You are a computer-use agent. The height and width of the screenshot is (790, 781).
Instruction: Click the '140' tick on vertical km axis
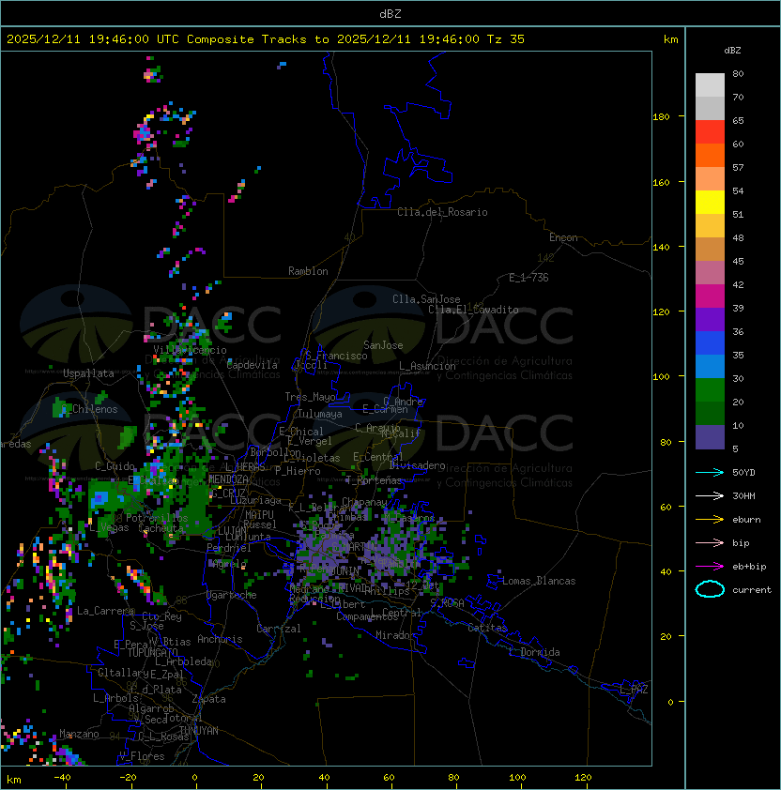[x=662, y=248]
